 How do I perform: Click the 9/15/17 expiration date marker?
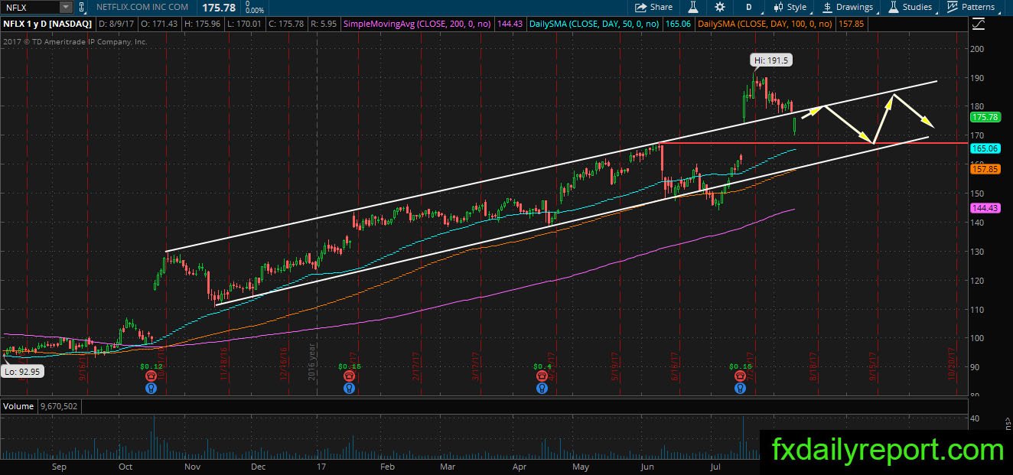(872, 366)
